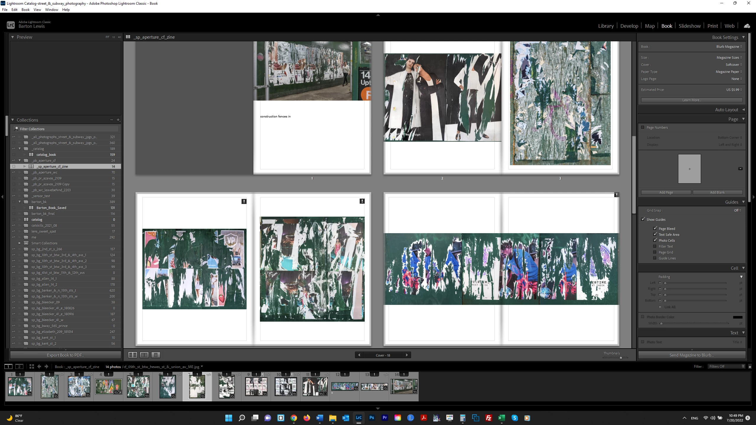The image size is (756, 425).
Task: Click the Add Blank button
Action: pos(717,192)
